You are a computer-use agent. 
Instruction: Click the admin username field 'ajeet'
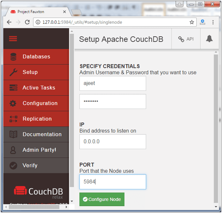tap(113, 84)
